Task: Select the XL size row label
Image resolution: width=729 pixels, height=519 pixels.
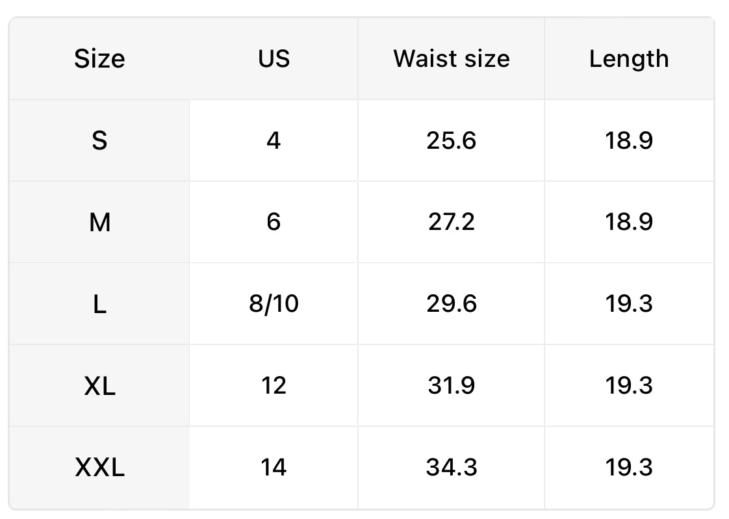Action: (99, 386)
